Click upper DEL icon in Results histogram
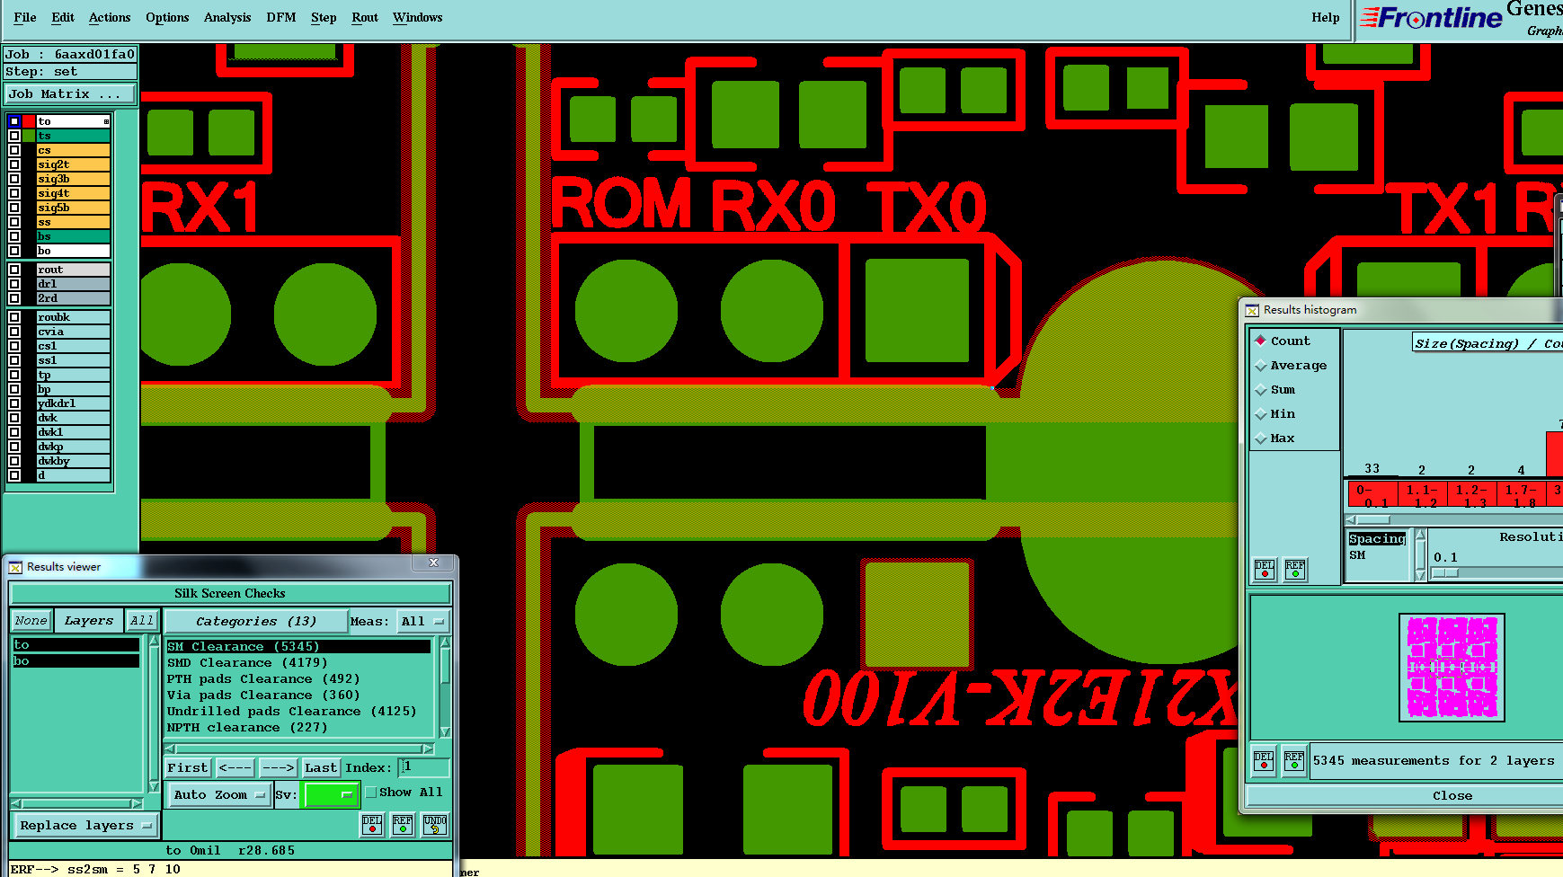This screenshot has width=1563, height=877. pyautogui.click(x=1265, y=570)
